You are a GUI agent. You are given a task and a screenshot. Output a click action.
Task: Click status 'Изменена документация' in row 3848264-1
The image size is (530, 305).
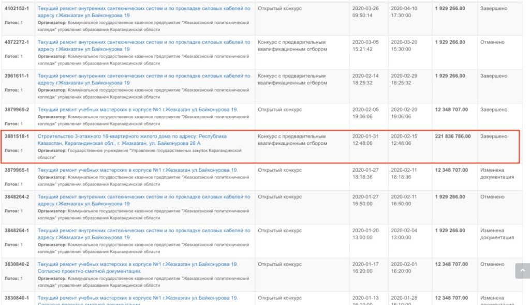[x=497, y=234]
